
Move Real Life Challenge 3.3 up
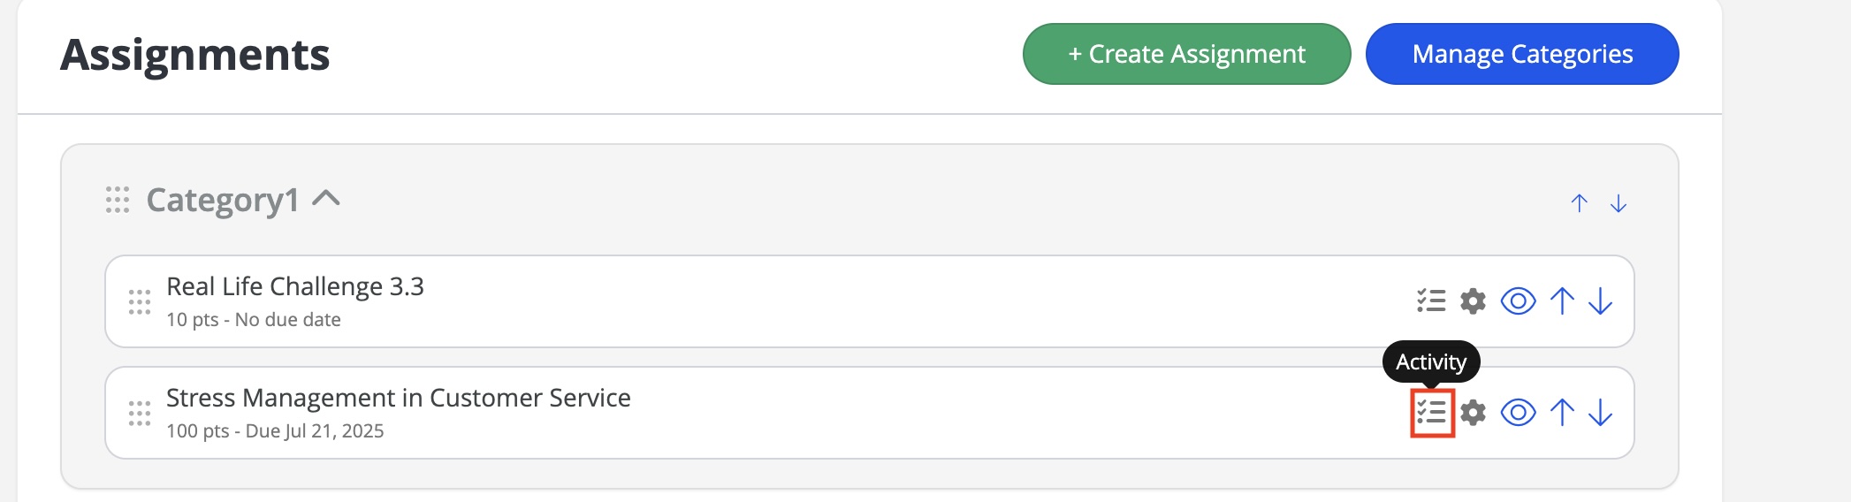coord(1562,301)
